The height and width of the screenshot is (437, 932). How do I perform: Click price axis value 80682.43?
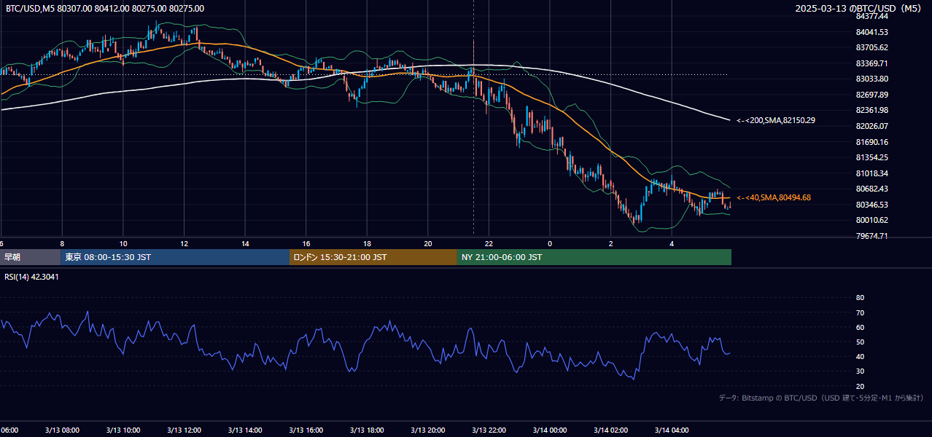click(871, 189)
